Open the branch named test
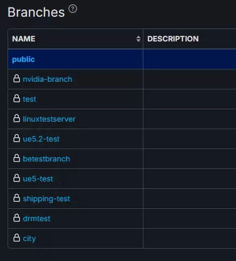The height and width of the screenshot is (261, 236). 30,99
